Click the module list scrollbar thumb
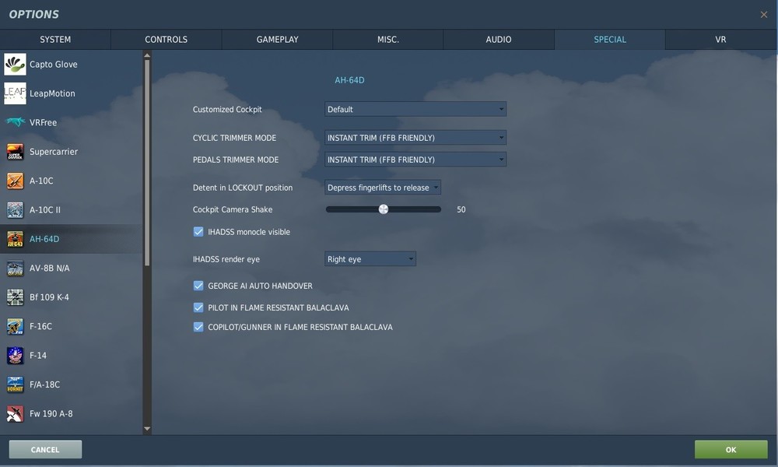Screen dimensions: 778x467 click(x=147, y=163)
